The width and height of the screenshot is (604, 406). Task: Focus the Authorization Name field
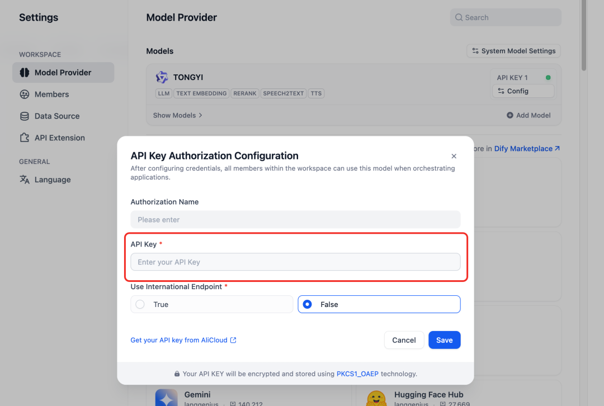coord(295,219)
